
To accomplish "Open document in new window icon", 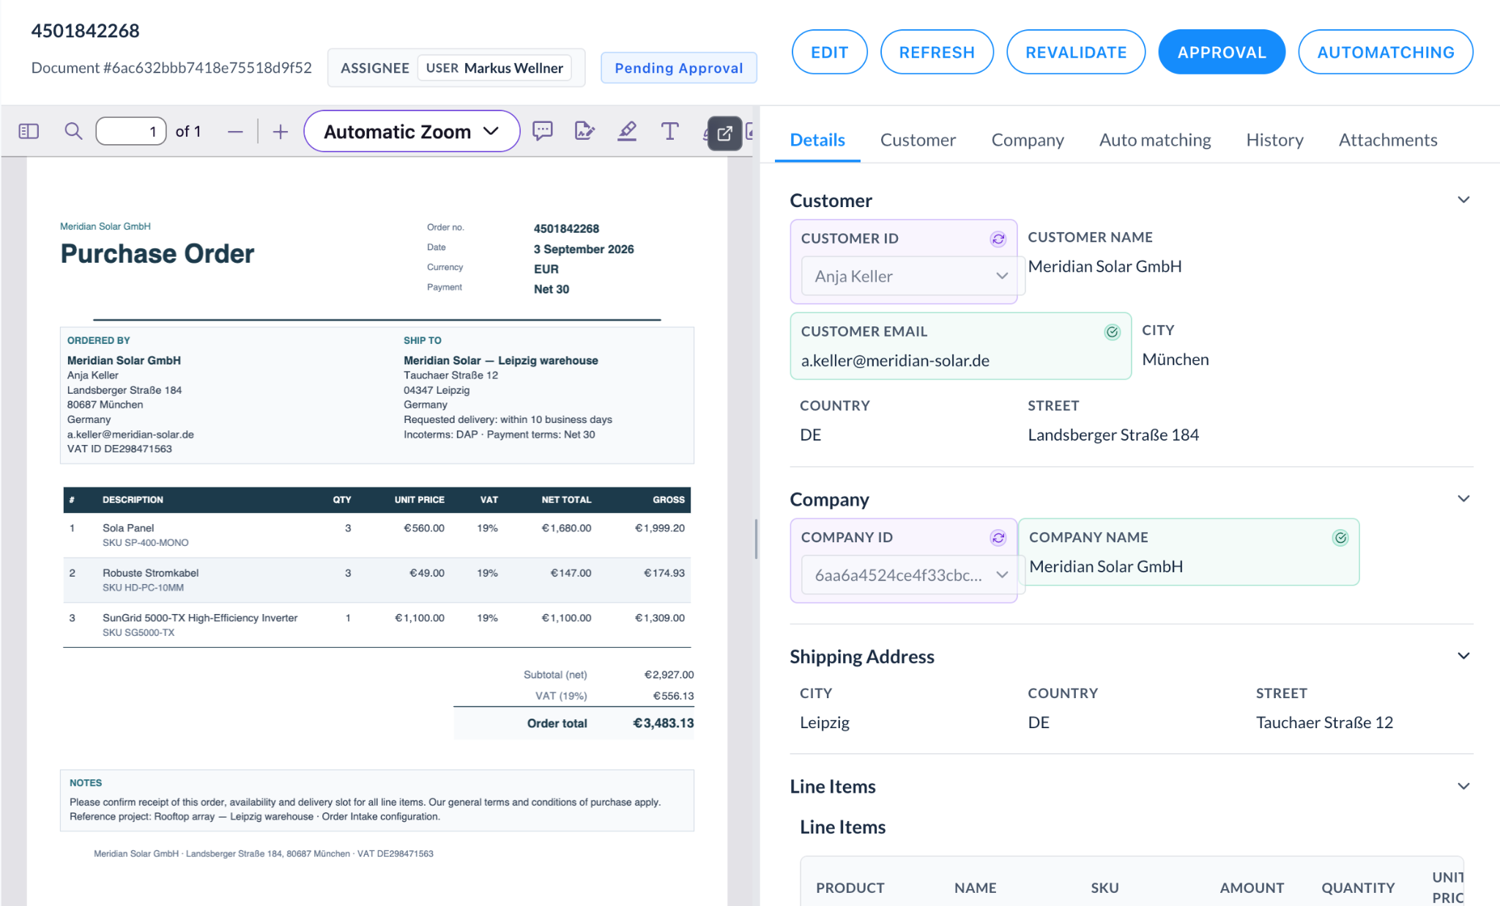I will pyautogui.click(x=724, y=133).
